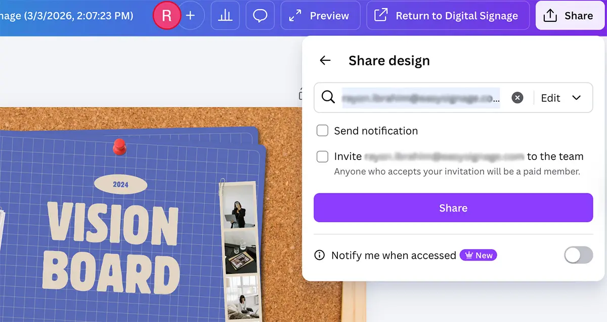Click the info icon beside Notify me when accessed
The height and width of the screenshot is (322, 607).
319,255
